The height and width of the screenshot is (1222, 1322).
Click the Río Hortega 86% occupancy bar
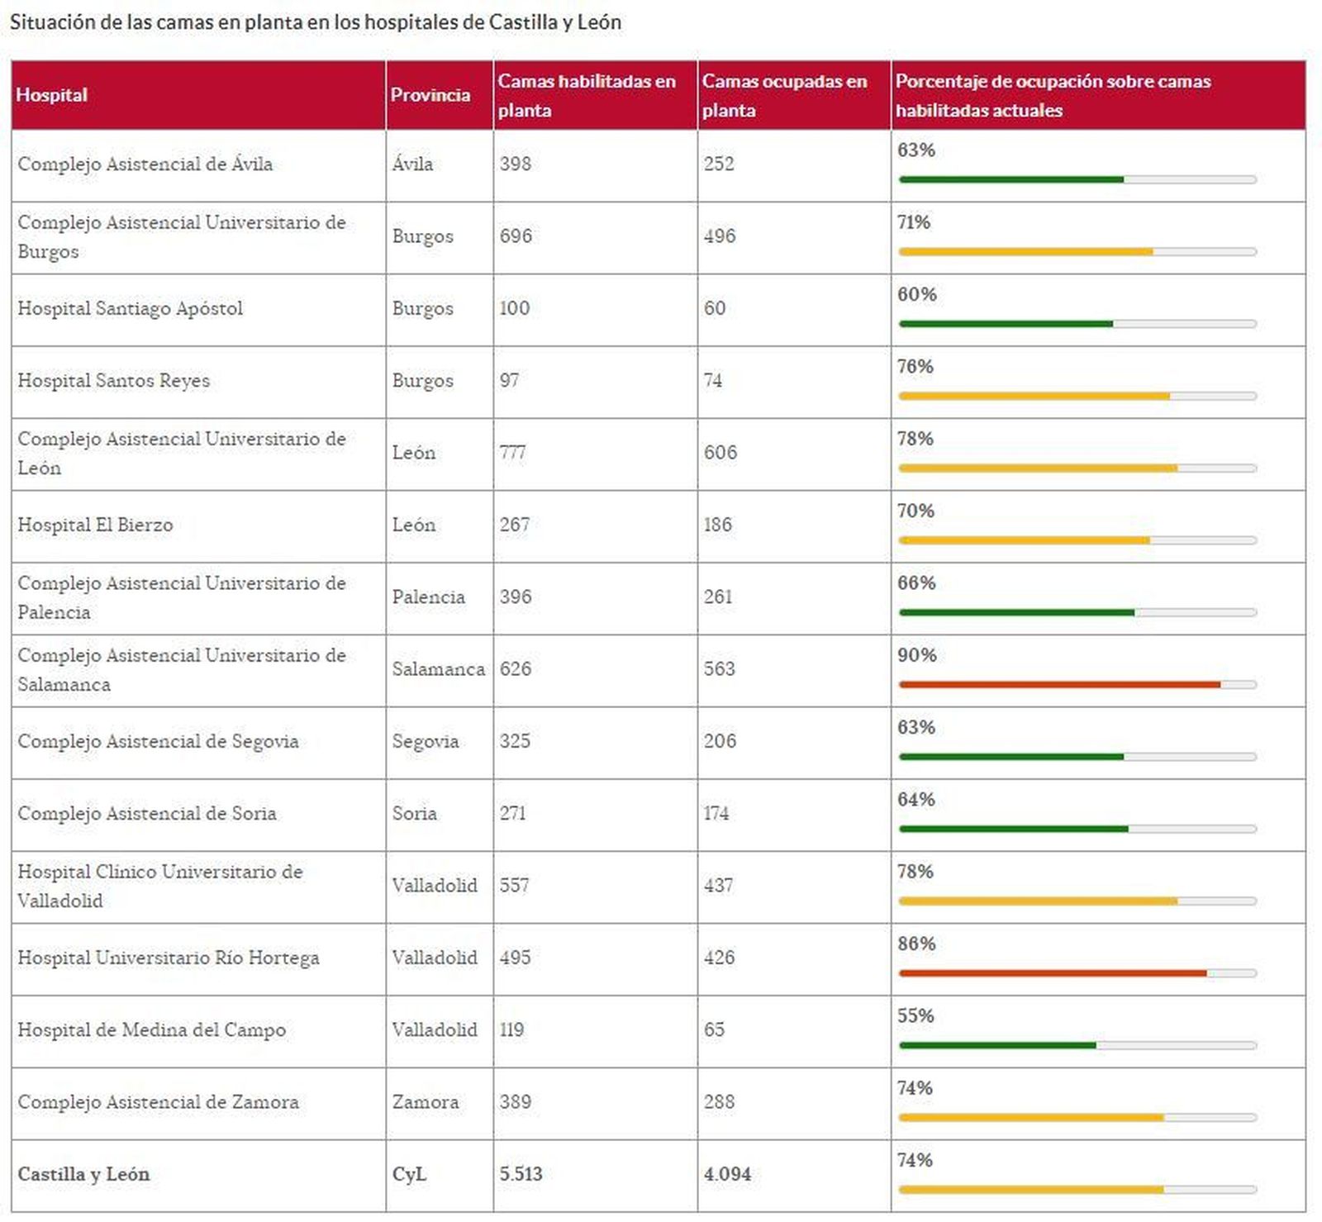(1053, 973)
